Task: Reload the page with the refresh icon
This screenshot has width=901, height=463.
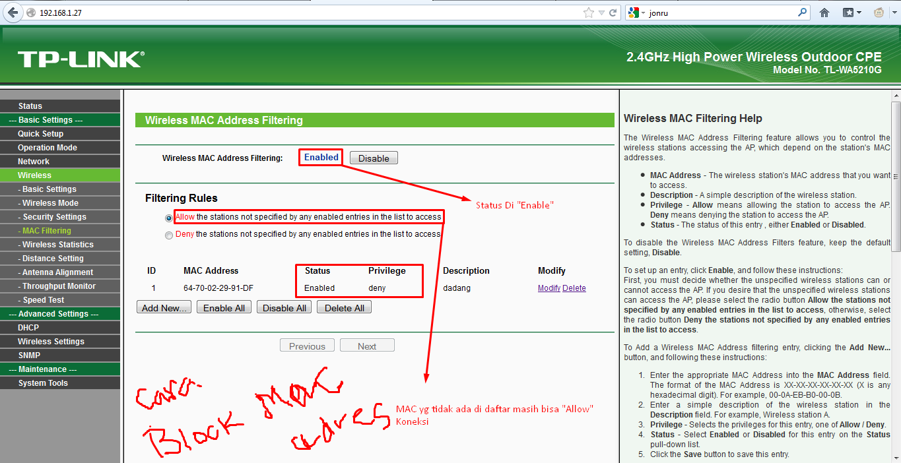Action: 613,13
